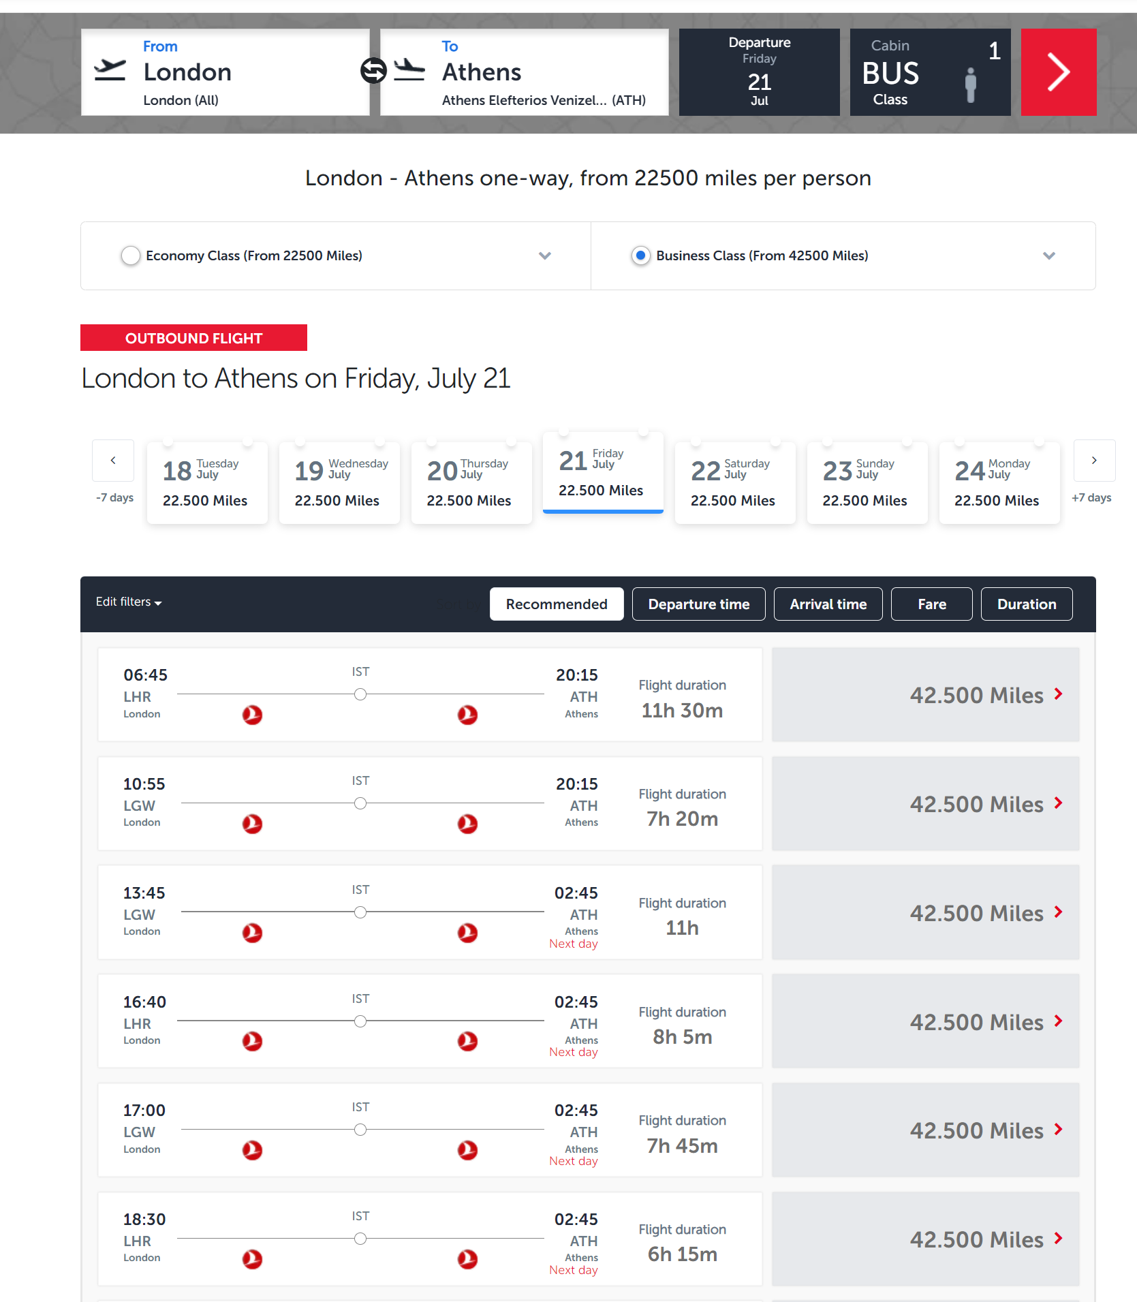Screen dimensions: 1137x1302
Task: Click the arrival plane icon beside Athens
Action: pos(409,71)
